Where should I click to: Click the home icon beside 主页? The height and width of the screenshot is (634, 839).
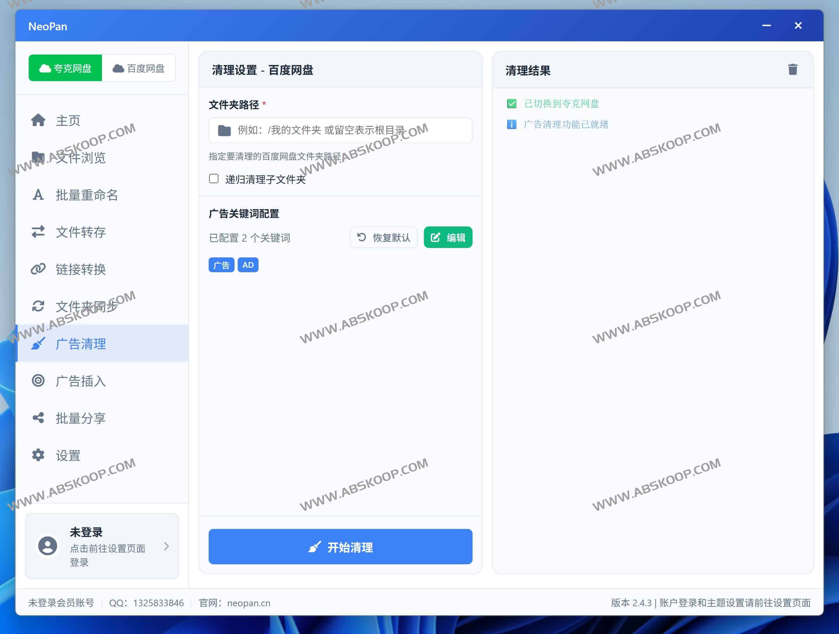(x=38, y=120)
